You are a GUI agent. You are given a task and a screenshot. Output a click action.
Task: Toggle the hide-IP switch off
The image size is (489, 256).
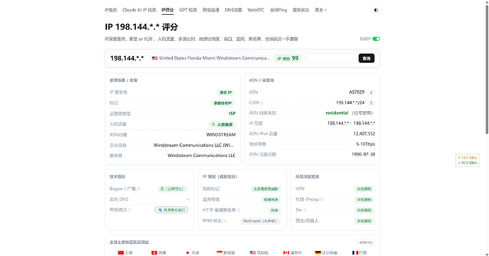(376, 39)
